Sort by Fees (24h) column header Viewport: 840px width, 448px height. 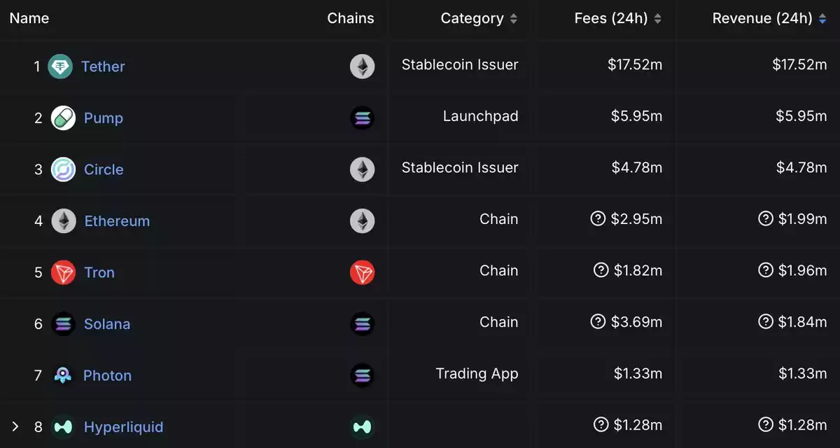[x=617, y=19]
